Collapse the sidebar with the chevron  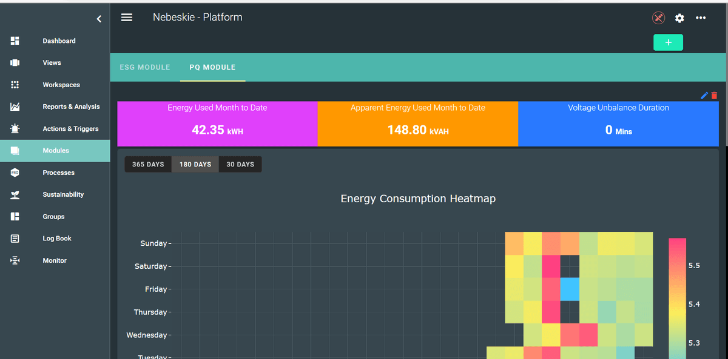[x=99, y=18]
